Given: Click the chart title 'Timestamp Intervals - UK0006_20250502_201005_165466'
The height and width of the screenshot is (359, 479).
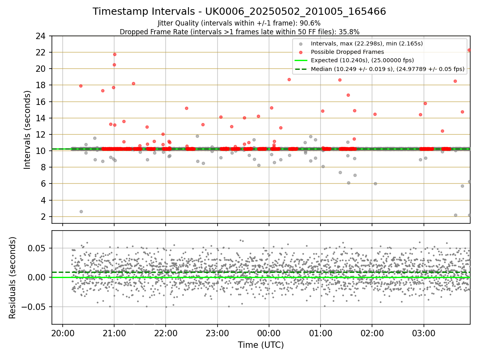Looking at the screenshot, I should [x=239, y=12].
